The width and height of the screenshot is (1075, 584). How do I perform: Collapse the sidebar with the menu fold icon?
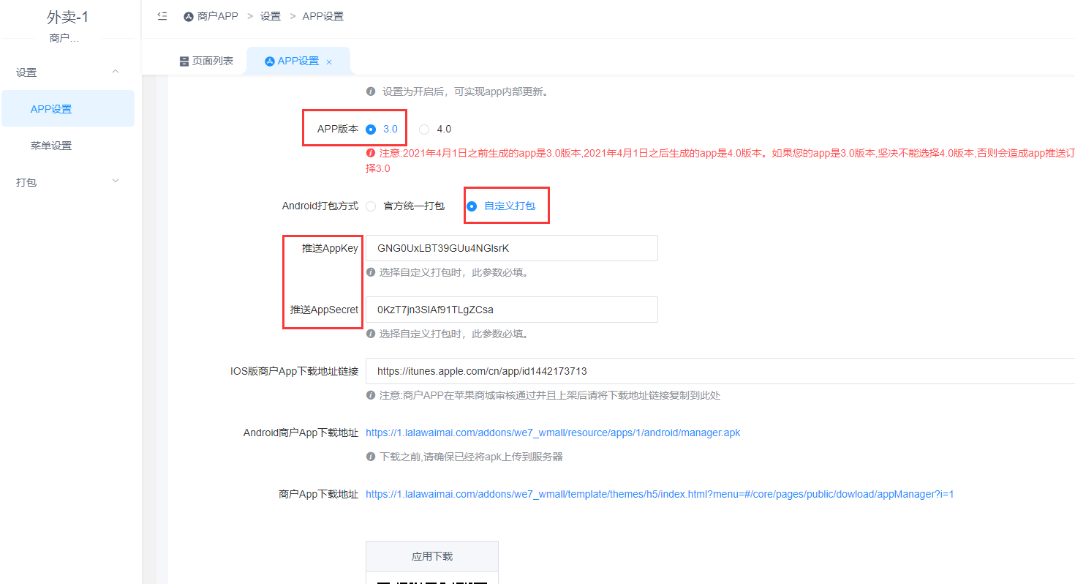pyautogui.click(x=162, y=16)
